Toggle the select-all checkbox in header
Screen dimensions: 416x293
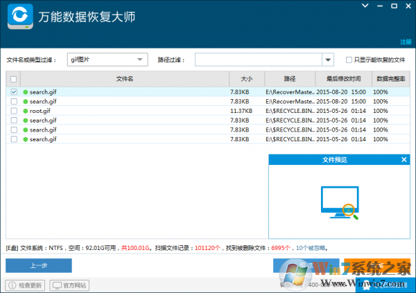click(13, 79)
